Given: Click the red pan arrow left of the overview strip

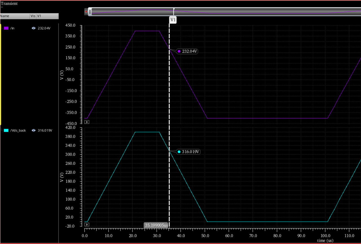Looking at the screenshot, I should click(x=86, y=12).
